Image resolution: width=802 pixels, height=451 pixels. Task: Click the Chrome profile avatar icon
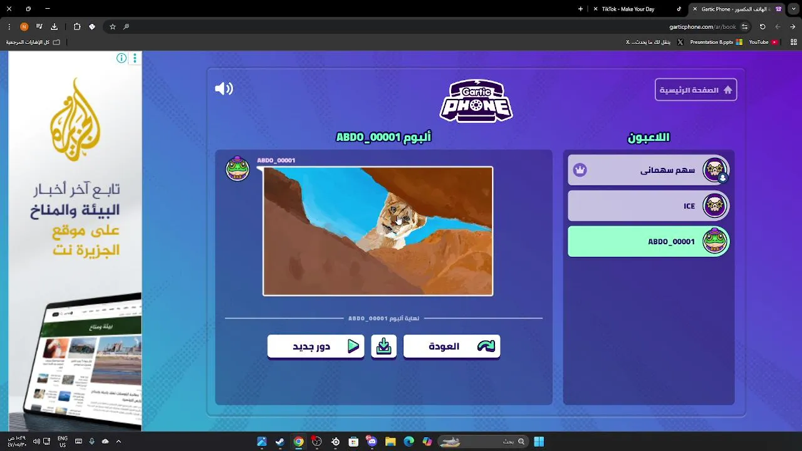[x=24, y=27]
